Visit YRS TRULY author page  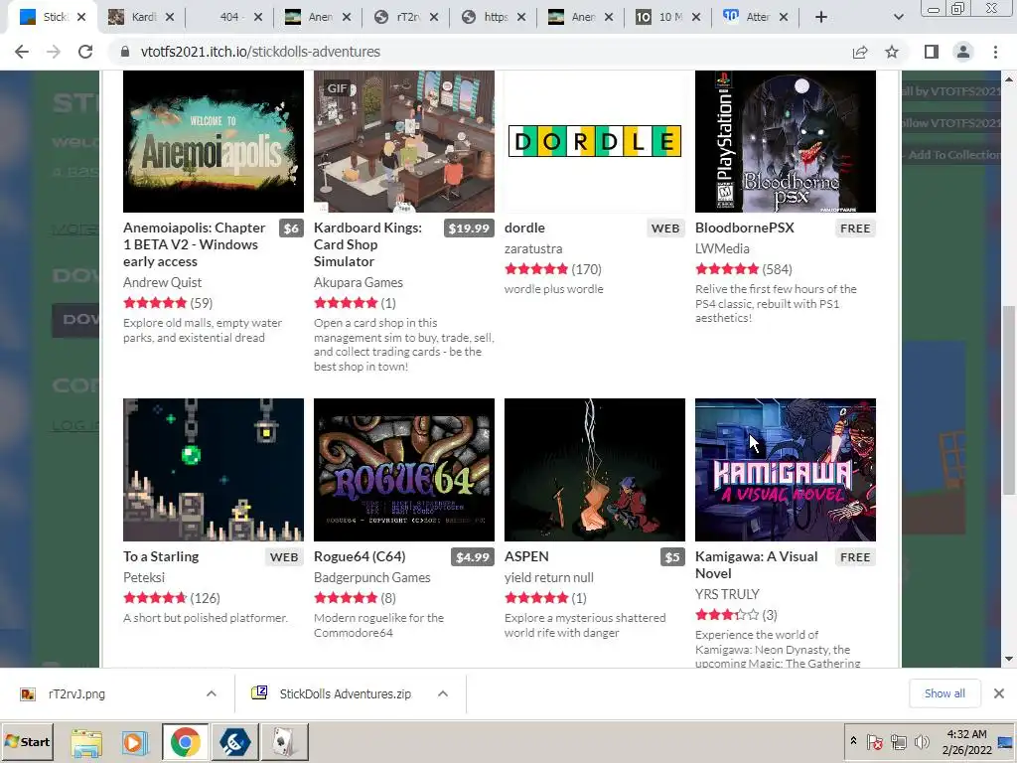[727, 594]
